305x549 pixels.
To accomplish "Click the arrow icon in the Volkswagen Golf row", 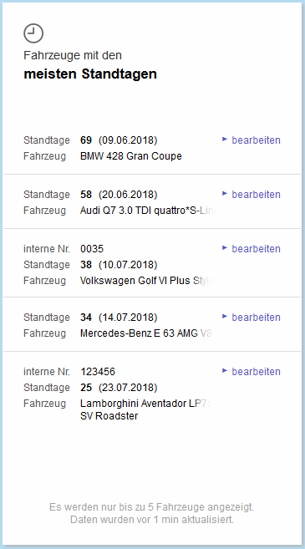I will tap(225, 248).
